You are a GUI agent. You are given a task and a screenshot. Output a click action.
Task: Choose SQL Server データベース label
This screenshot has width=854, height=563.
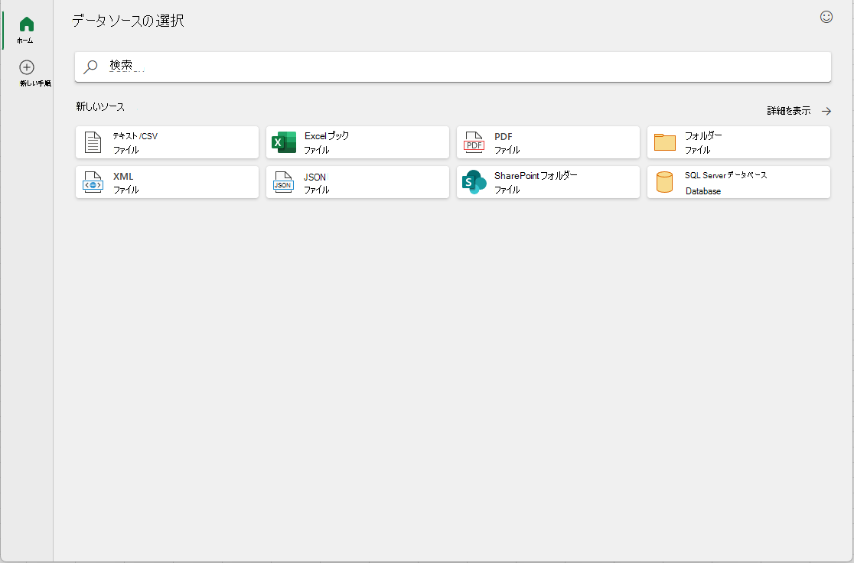726,175
